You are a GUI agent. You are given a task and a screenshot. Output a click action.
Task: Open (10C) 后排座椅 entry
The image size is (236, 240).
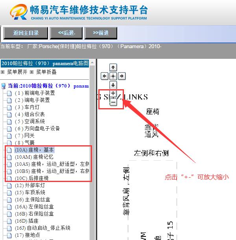point(31,178)
